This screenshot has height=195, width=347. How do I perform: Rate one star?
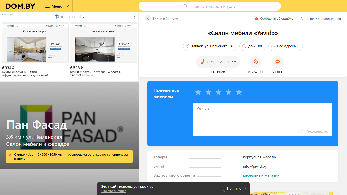tap(198, 92)
